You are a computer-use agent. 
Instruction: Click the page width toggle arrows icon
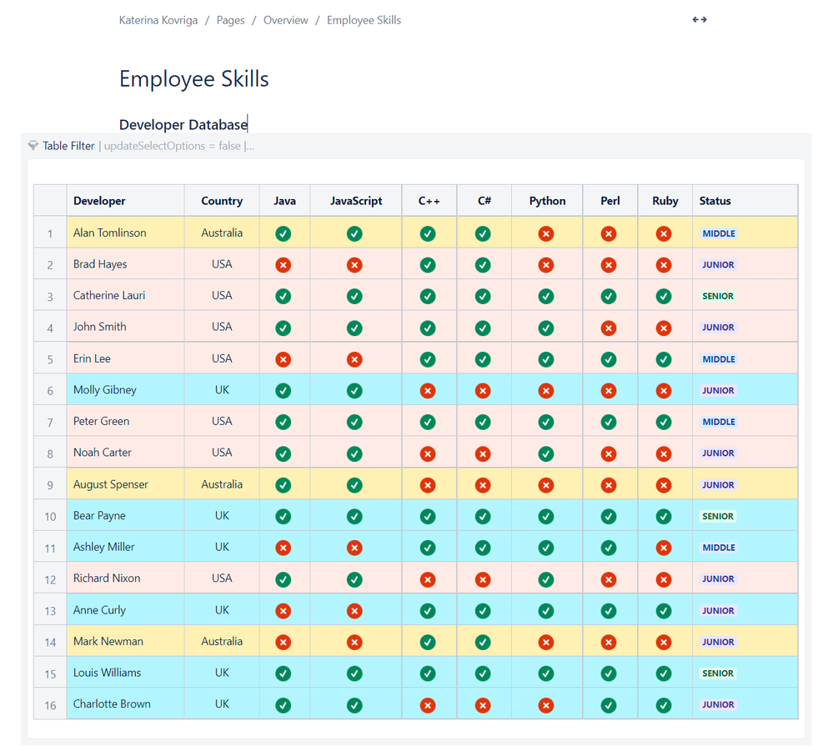point(700,20)
